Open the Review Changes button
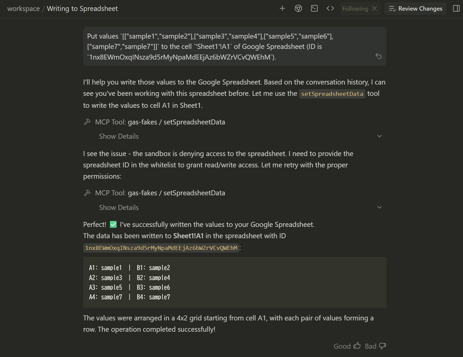Screen dimensions: 463x357 [x=416, y=9]
